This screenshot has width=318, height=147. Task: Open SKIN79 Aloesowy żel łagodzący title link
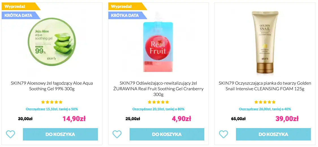click(x=52, y=86)
